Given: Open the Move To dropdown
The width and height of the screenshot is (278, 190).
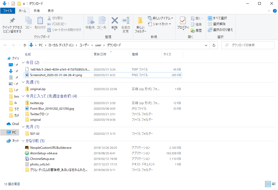Looking at the screenshot, I should point(90,23).
